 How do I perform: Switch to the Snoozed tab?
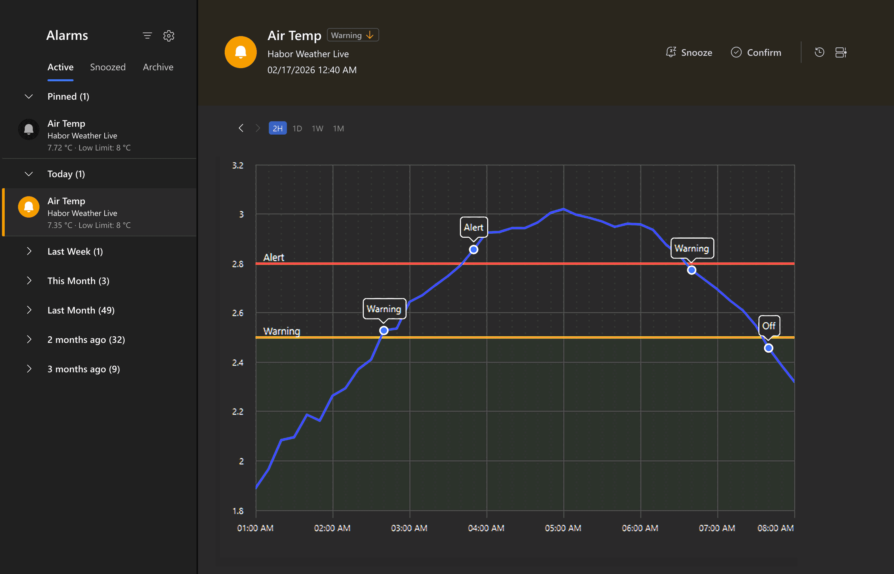tap(108, 67)
